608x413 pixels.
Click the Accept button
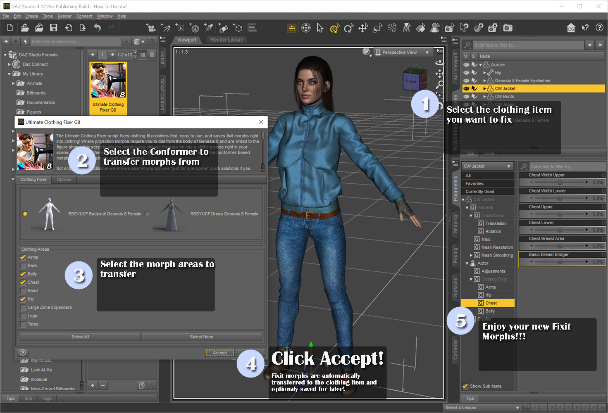(220, 353)
